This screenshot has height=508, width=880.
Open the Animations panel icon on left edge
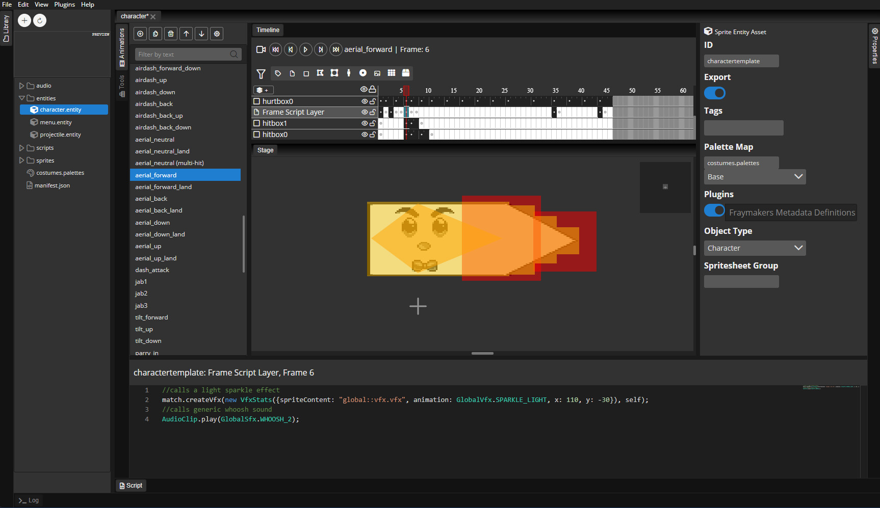[x=121, y=57]
